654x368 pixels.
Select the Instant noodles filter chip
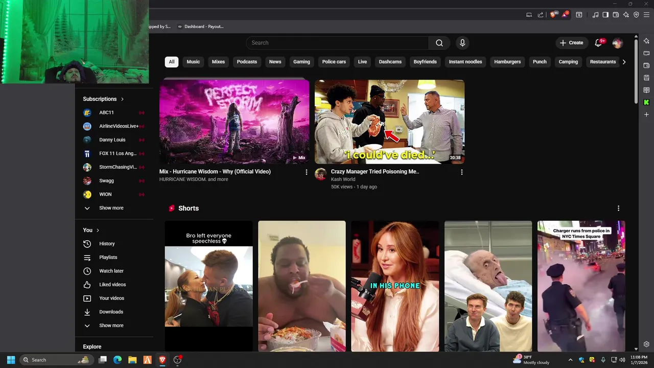(465, 62)
